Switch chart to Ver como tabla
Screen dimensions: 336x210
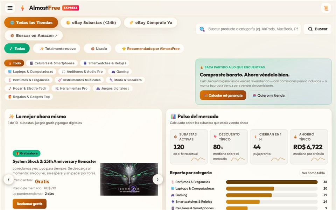313,173
